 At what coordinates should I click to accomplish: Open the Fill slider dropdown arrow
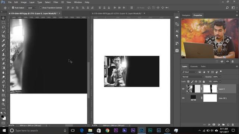tap(220, 82)
